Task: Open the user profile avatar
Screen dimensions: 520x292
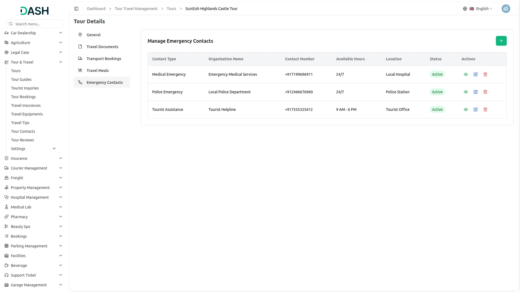Action: [506, 9]
